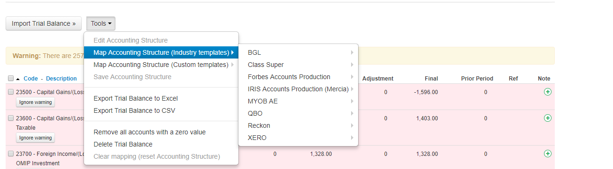Check the 23600 Capital Gains row checkbox
This screenshot has height=169, width=613.
click(11, 118)
